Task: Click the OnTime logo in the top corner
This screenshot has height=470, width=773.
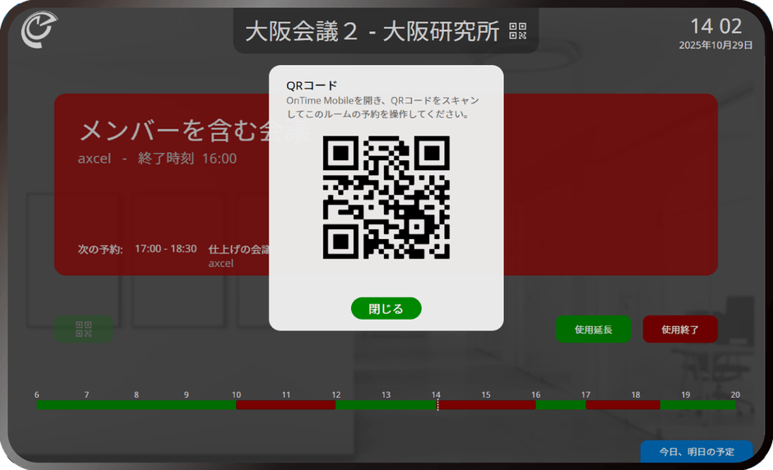Action: (39, 30)
